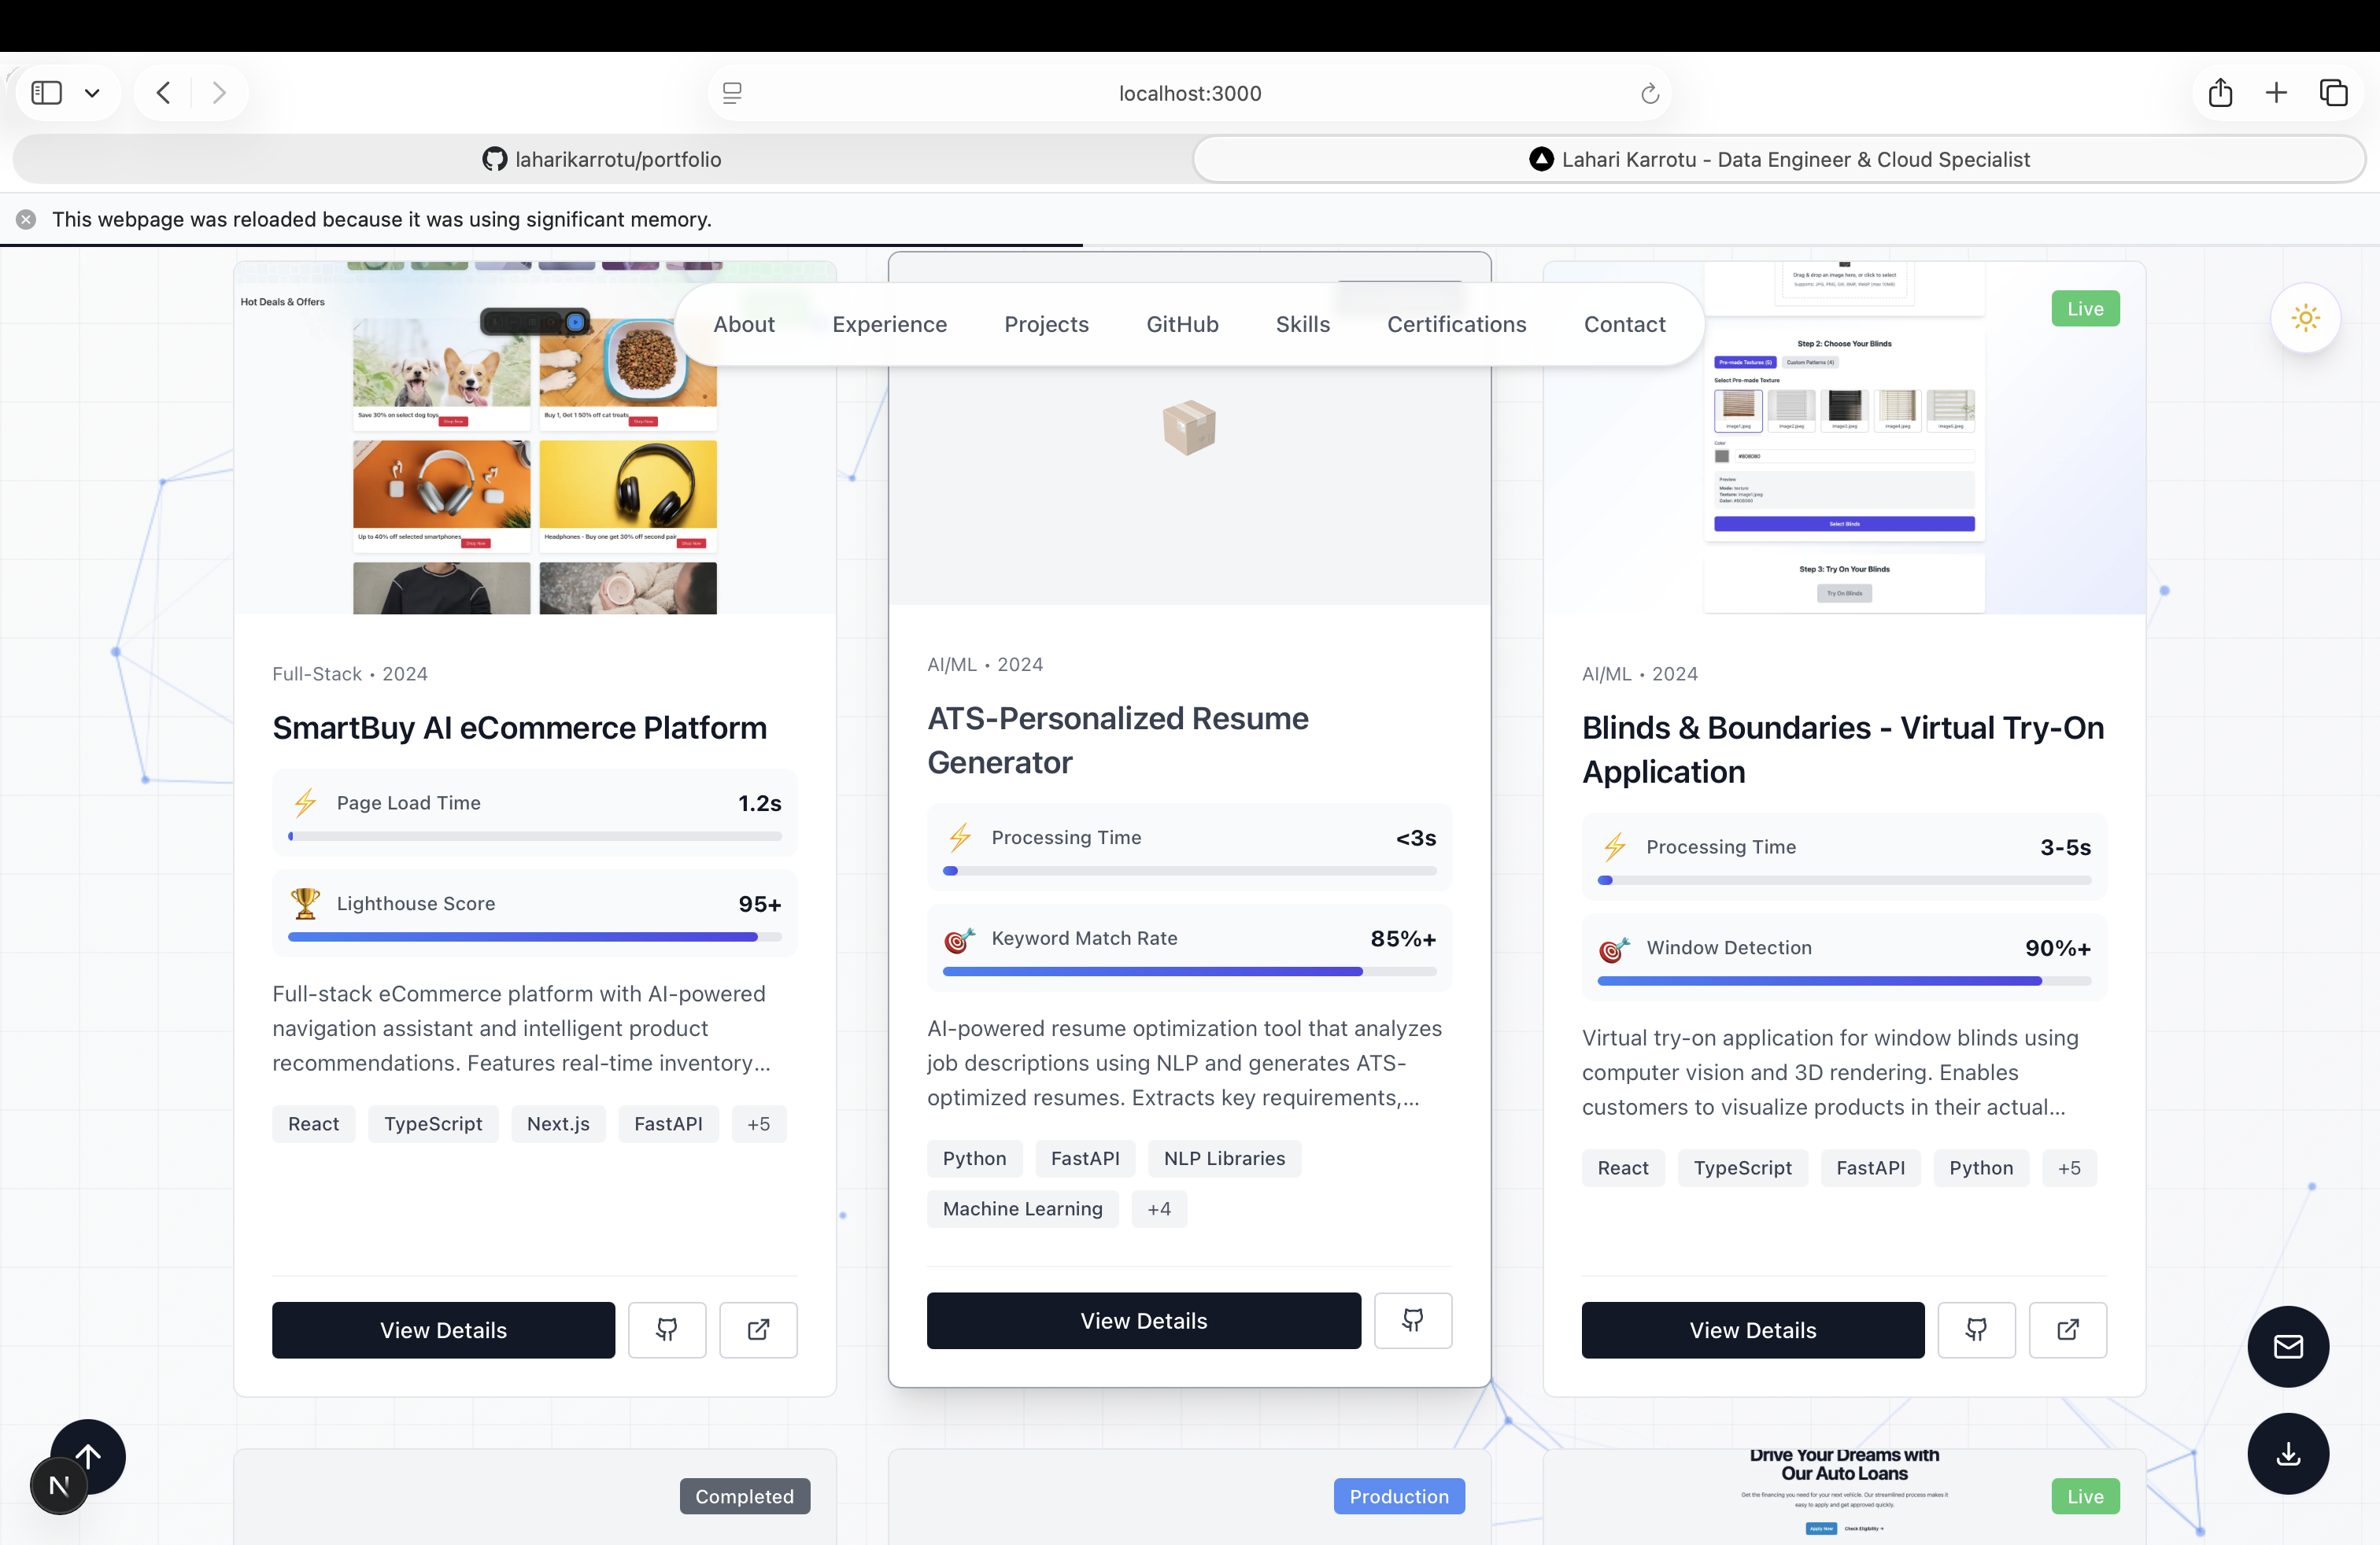This screenshot has height=1545, width=2380.
Task: Open the GitHub nav item
Action: [1182, 324]
